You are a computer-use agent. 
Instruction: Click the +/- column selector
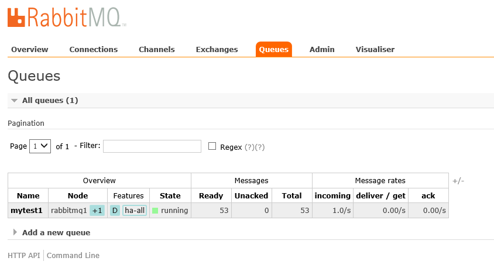(x=458, y=181)
